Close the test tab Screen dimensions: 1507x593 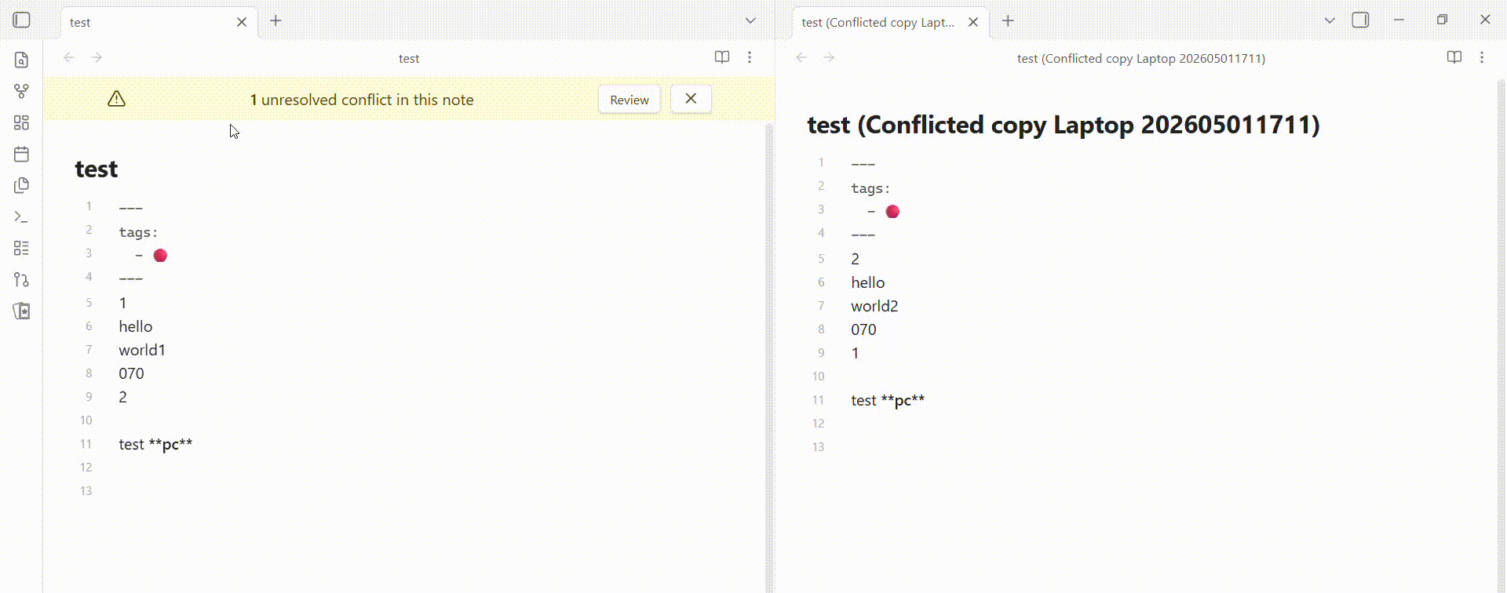point(242,22)
